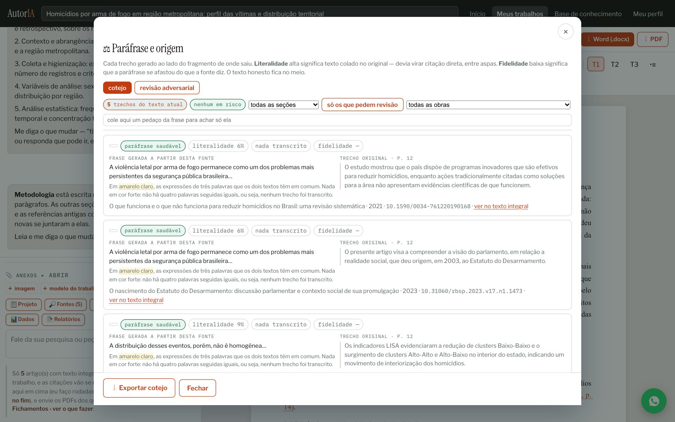Open the Dados button
This screenshot has height=422, width=675.
(x=22, y=320)
